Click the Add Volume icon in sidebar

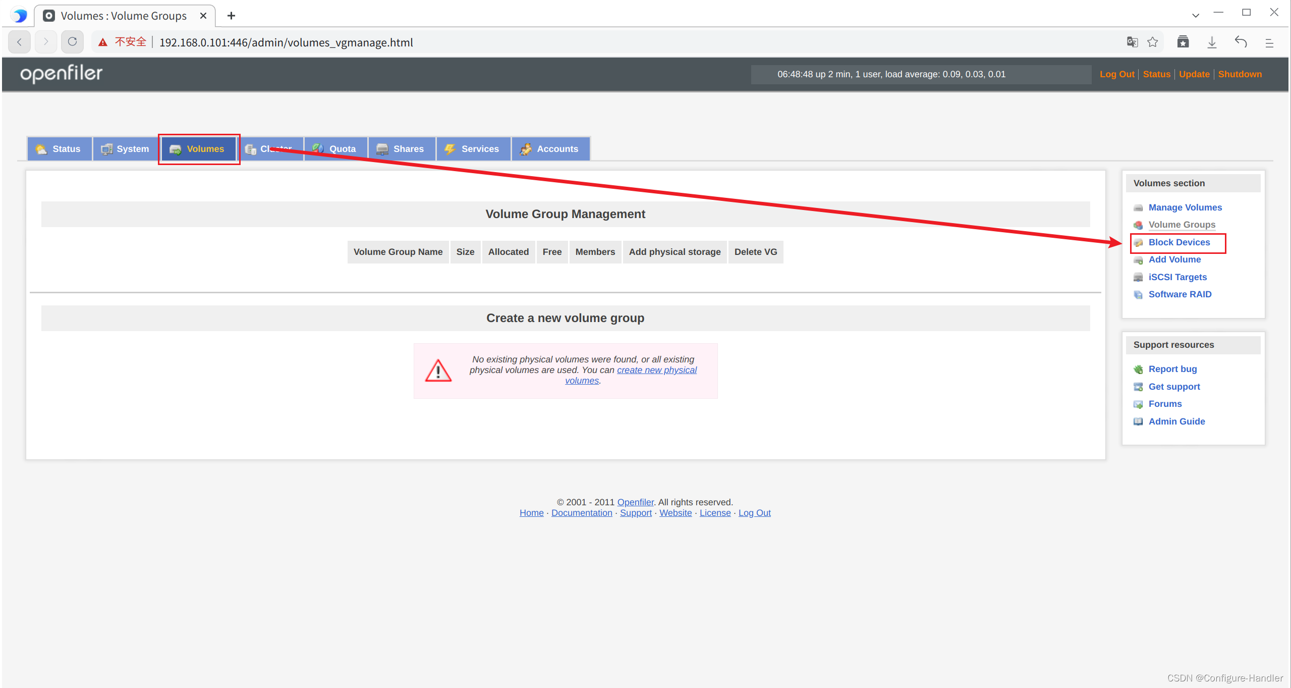click(1139, 259)
